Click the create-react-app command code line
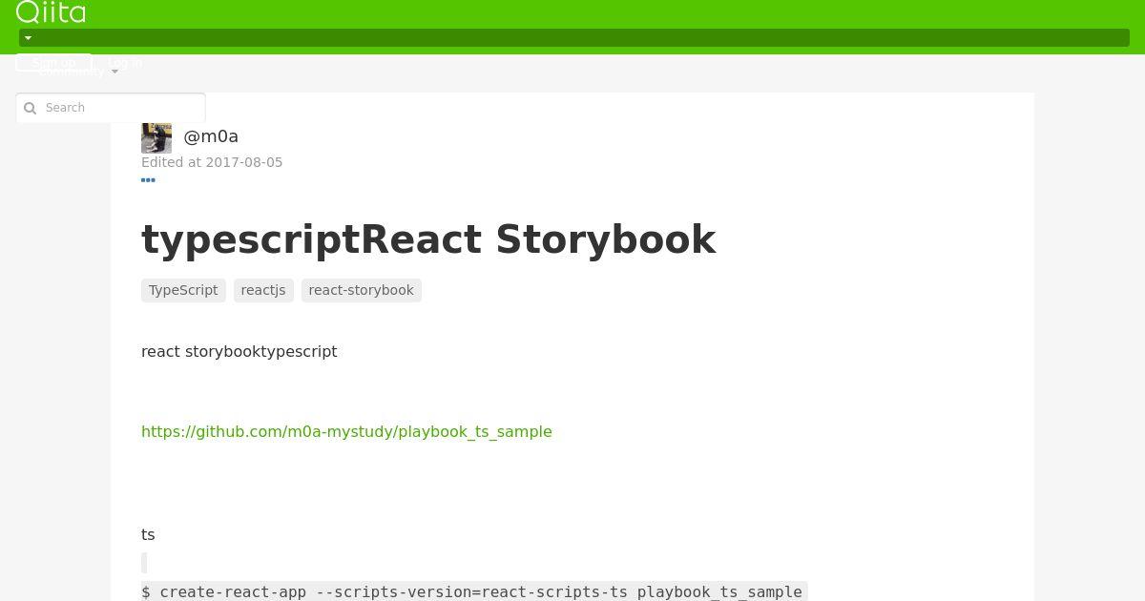 (x=474, y=591)
